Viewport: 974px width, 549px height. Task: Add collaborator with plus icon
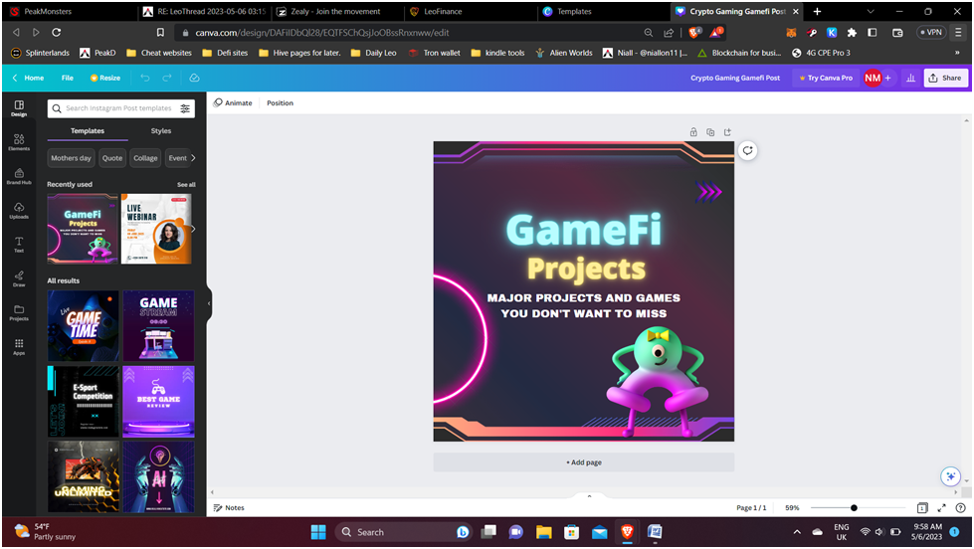tap(888, 78)
